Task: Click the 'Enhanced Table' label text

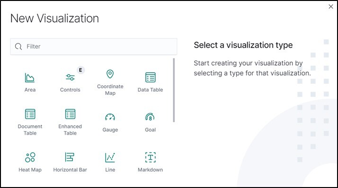Action: 70,130
